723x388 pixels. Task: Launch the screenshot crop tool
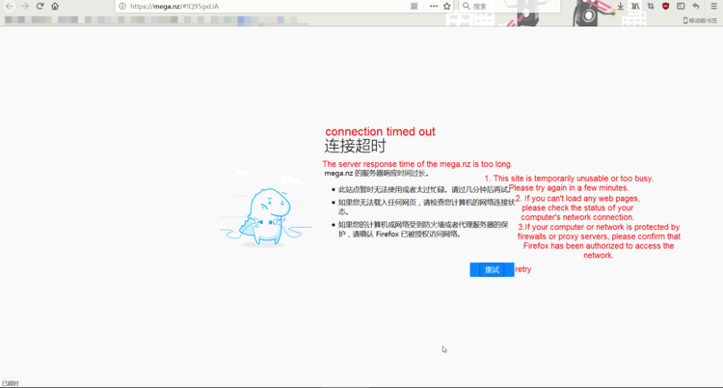tap(651, 6)
